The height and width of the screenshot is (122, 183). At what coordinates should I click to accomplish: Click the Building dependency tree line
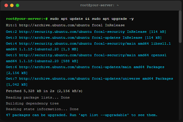[32, 103]
